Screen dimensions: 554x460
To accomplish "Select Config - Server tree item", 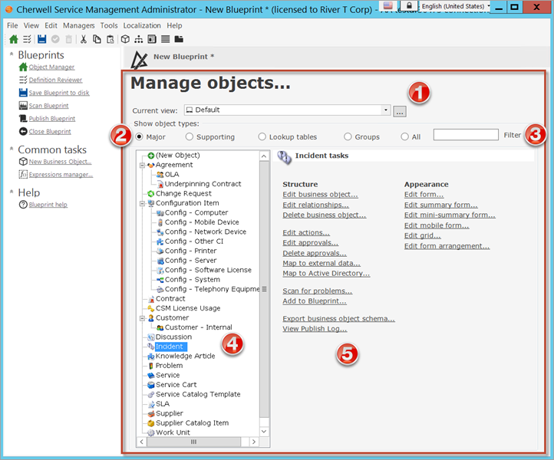I will [190, 261].
